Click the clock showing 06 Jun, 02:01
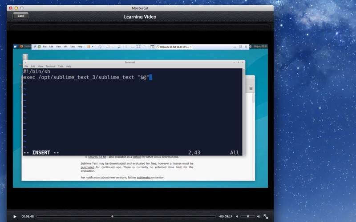 [260, 47]
